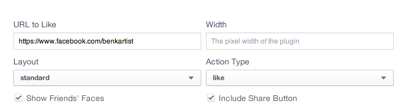Click the pixel width placeholder text
Screen dimensions: 406x108
click(255, 41)
